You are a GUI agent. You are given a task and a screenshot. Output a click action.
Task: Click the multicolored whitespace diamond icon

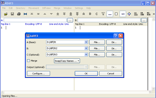coord(129,14)
